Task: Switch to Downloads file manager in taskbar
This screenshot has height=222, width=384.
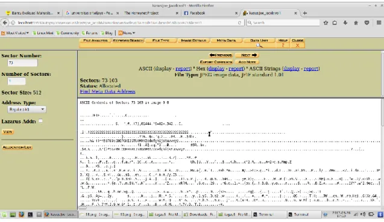Action: coord(200,214)
